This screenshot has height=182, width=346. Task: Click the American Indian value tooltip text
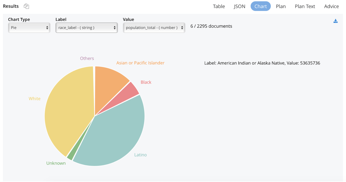(x=262, y=63)
